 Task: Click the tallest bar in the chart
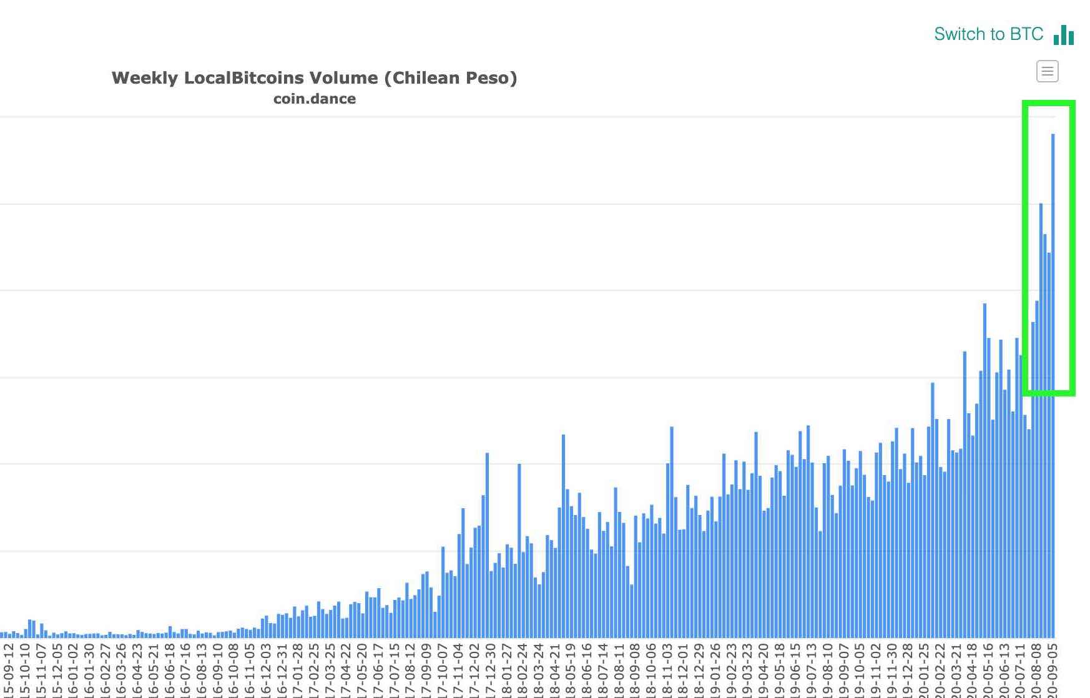(x=1053, y=385)
